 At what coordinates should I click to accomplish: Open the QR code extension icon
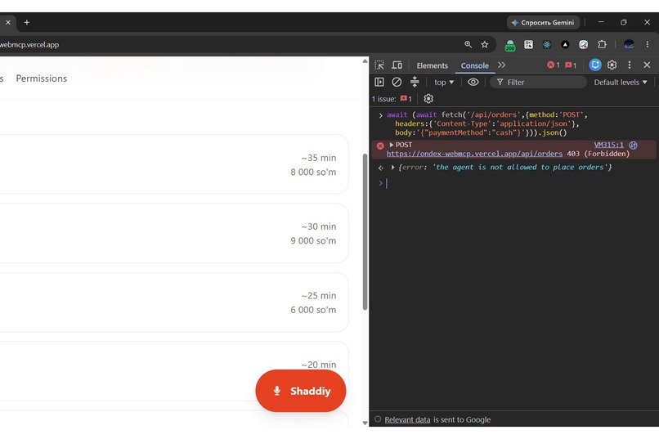[528, 44]
